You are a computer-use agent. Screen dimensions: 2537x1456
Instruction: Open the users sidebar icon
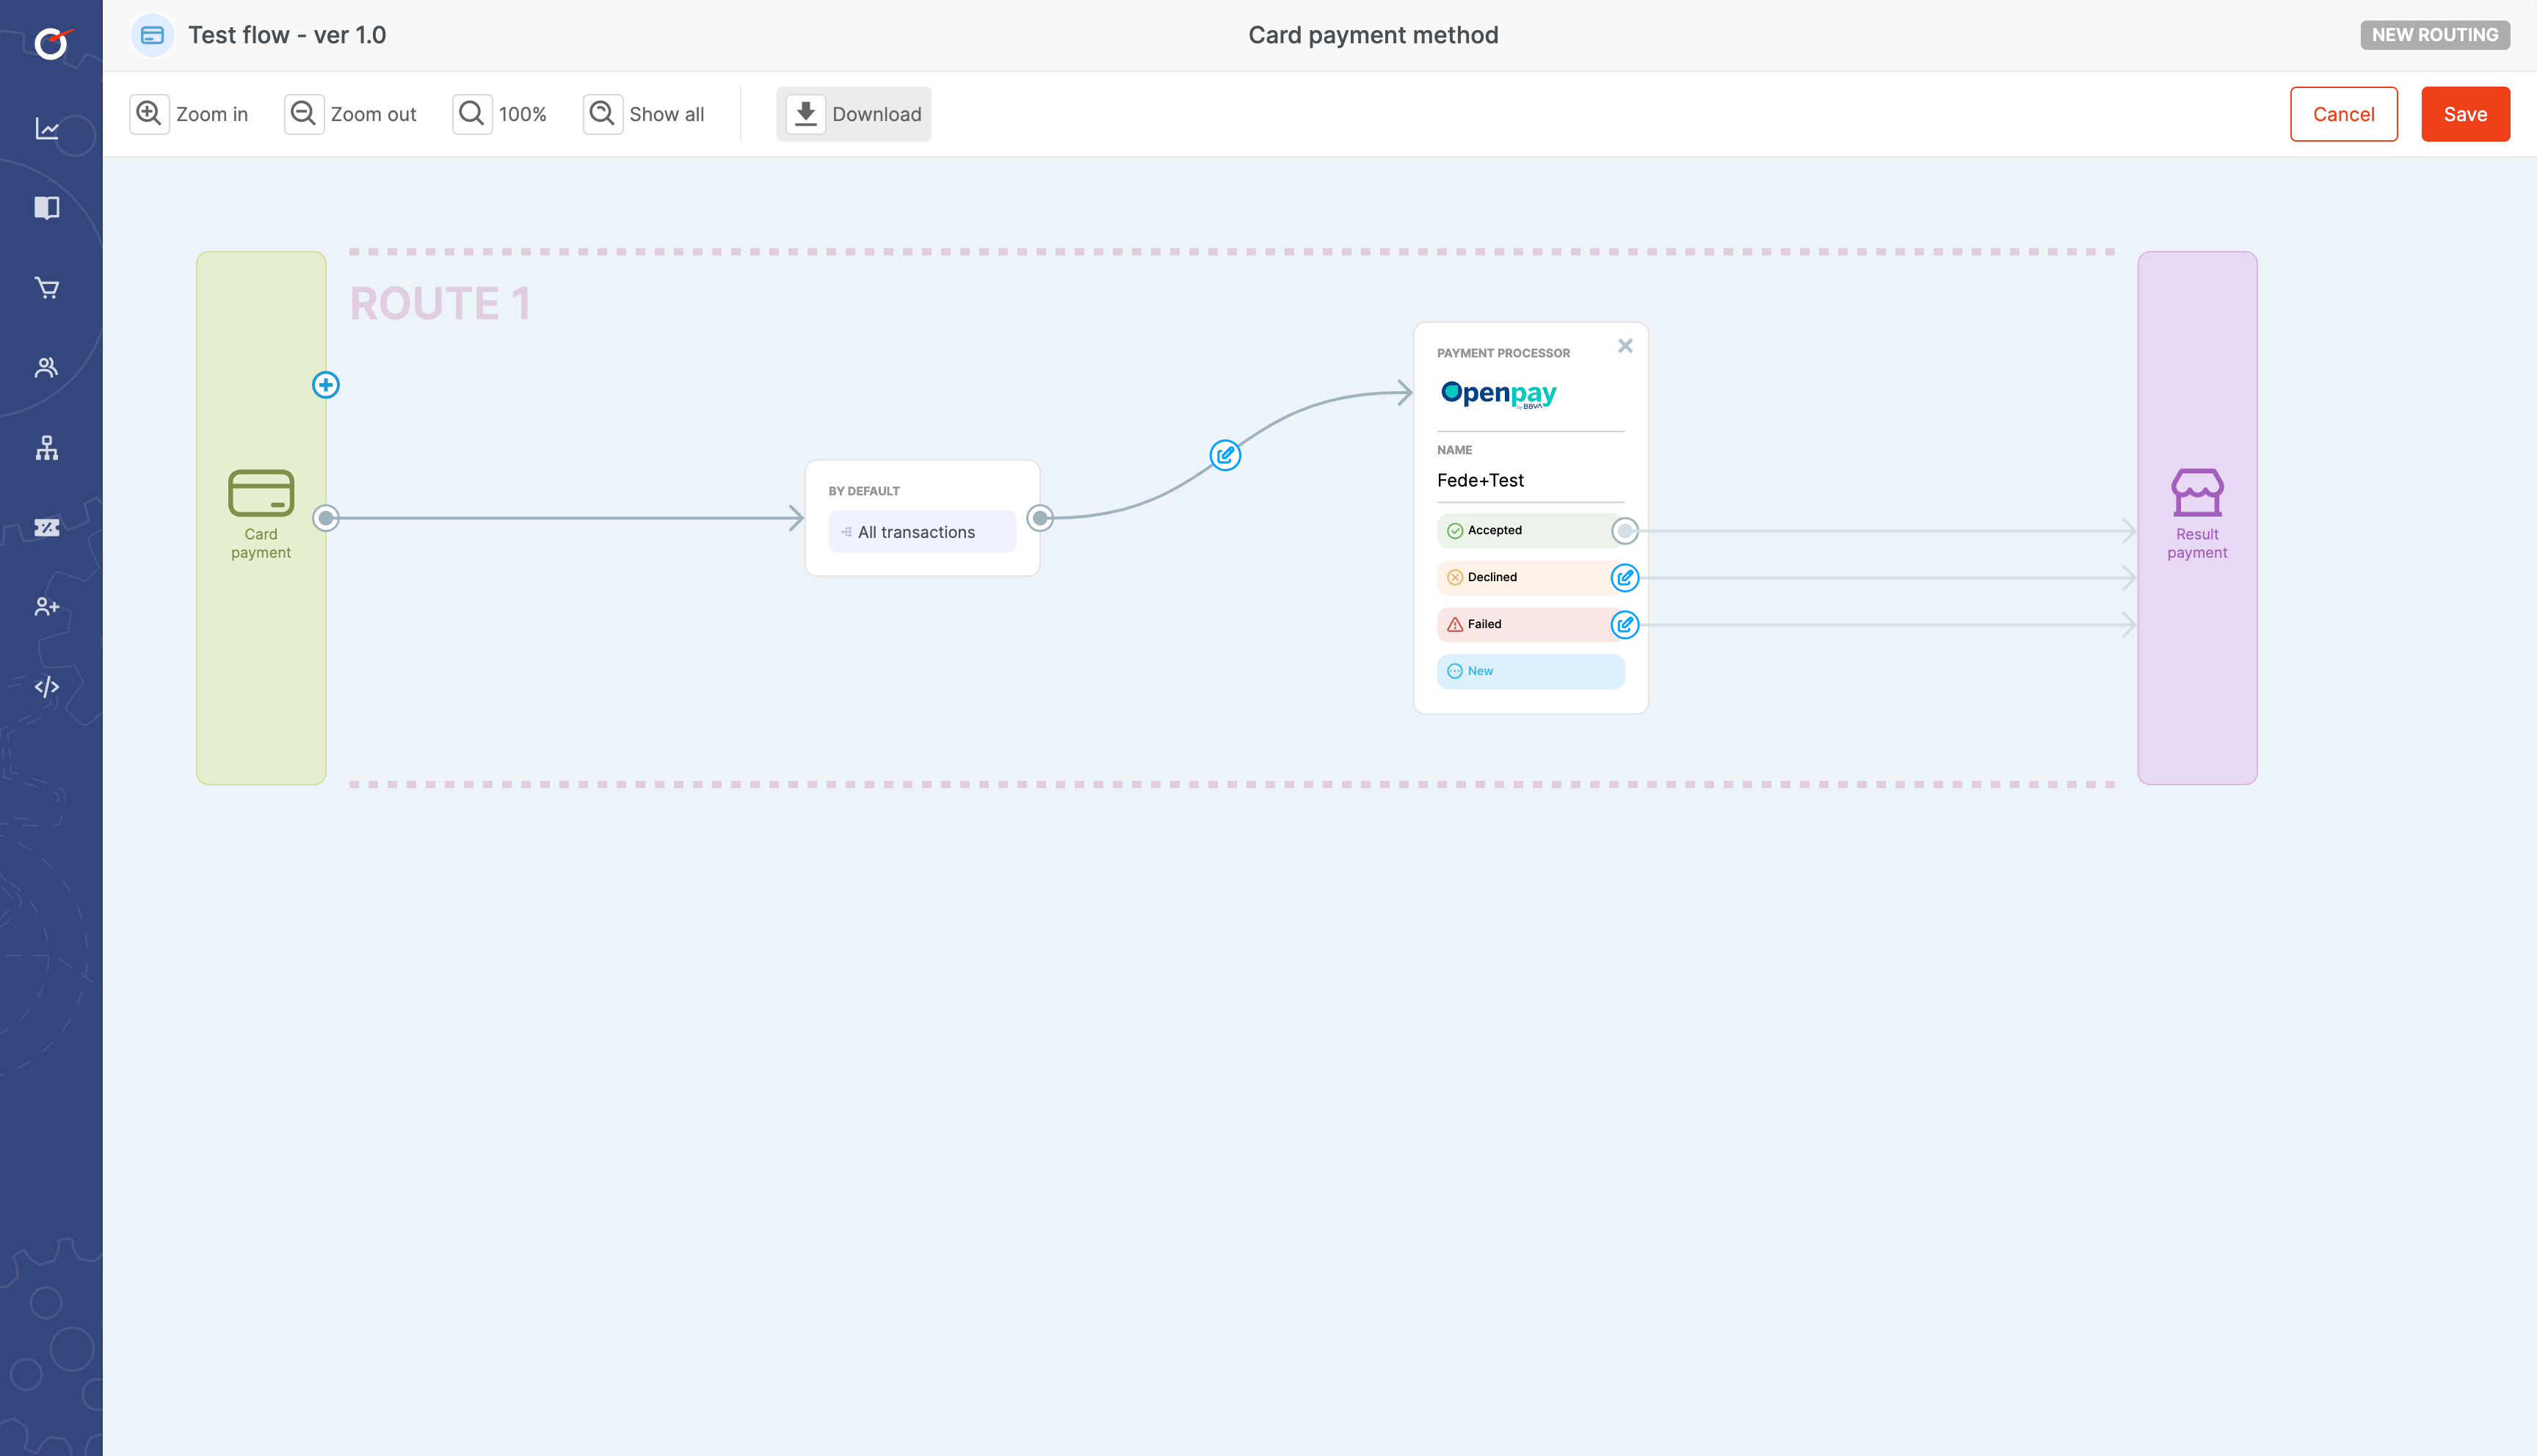click(x=47, y=367)
